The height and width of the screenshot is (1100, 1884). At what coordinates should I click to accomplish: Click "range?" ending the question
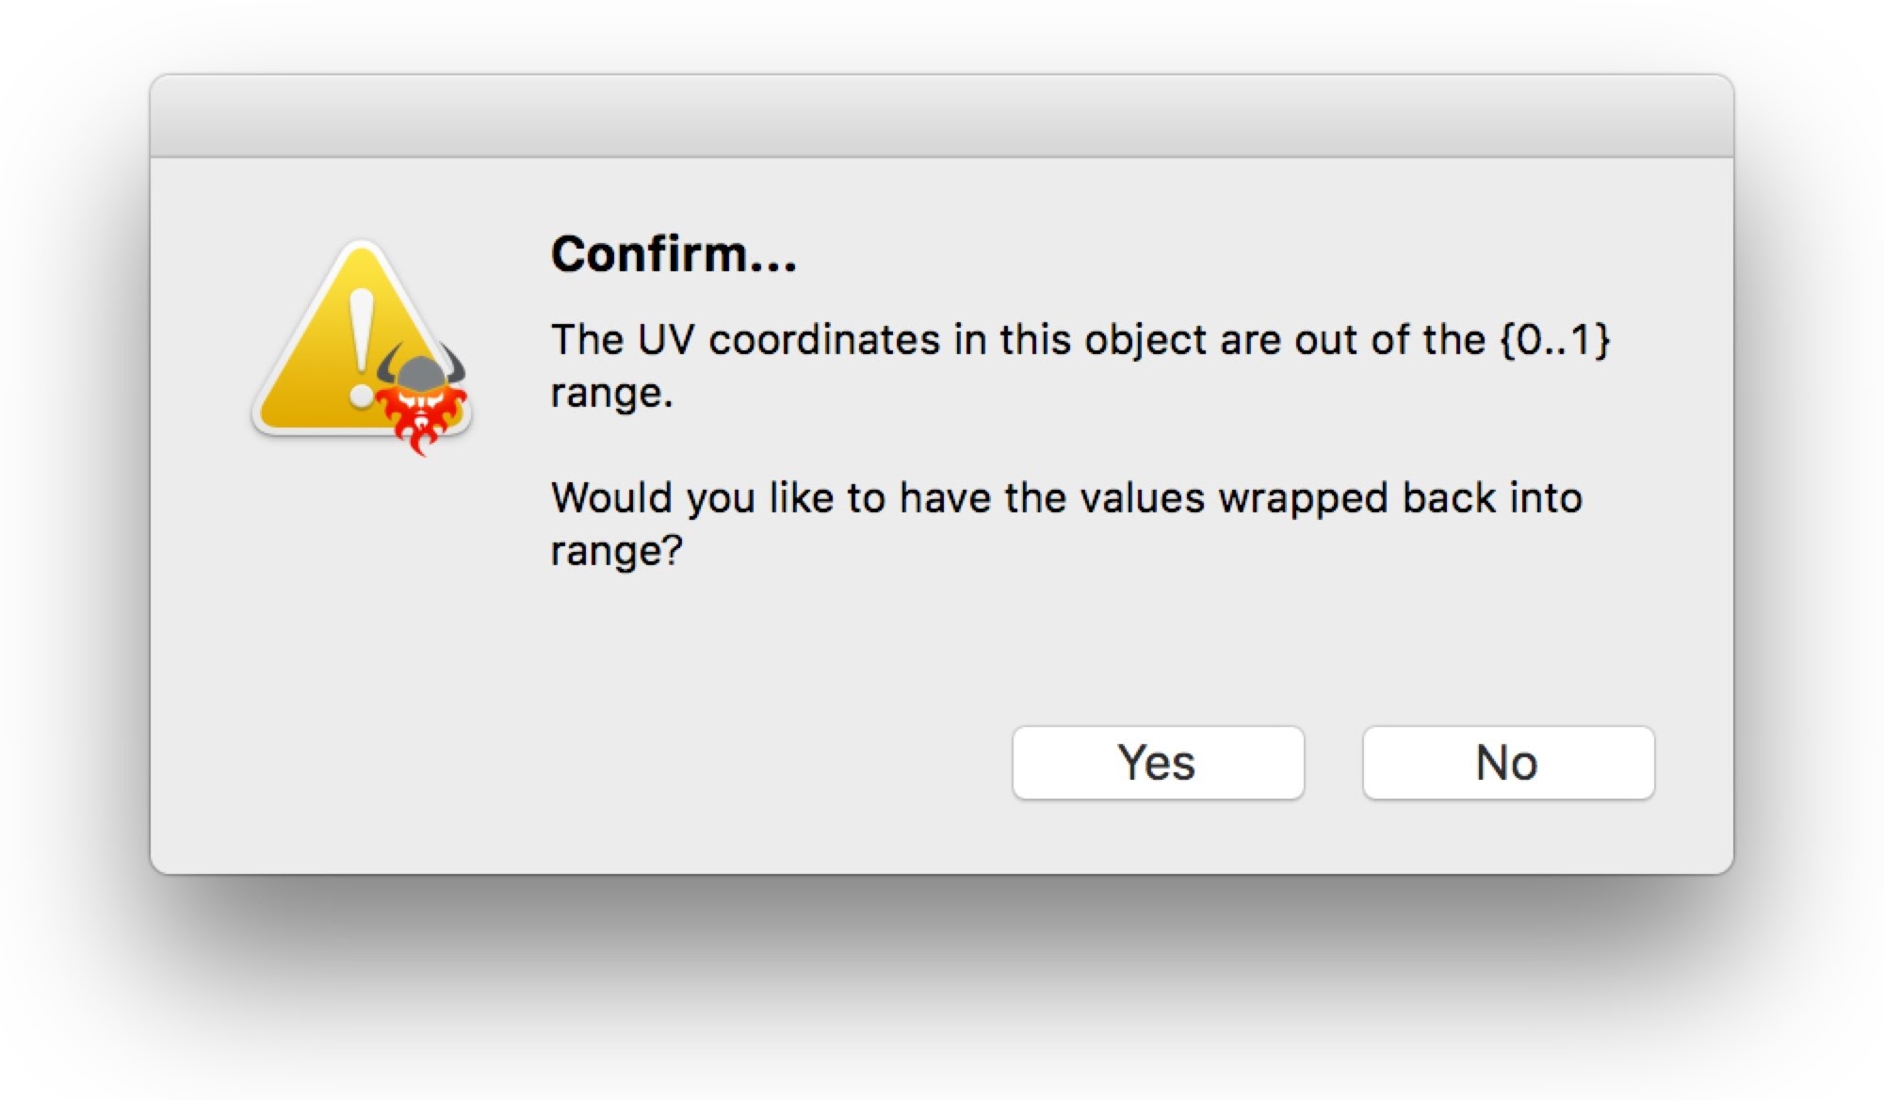click(x=616, y=551)
